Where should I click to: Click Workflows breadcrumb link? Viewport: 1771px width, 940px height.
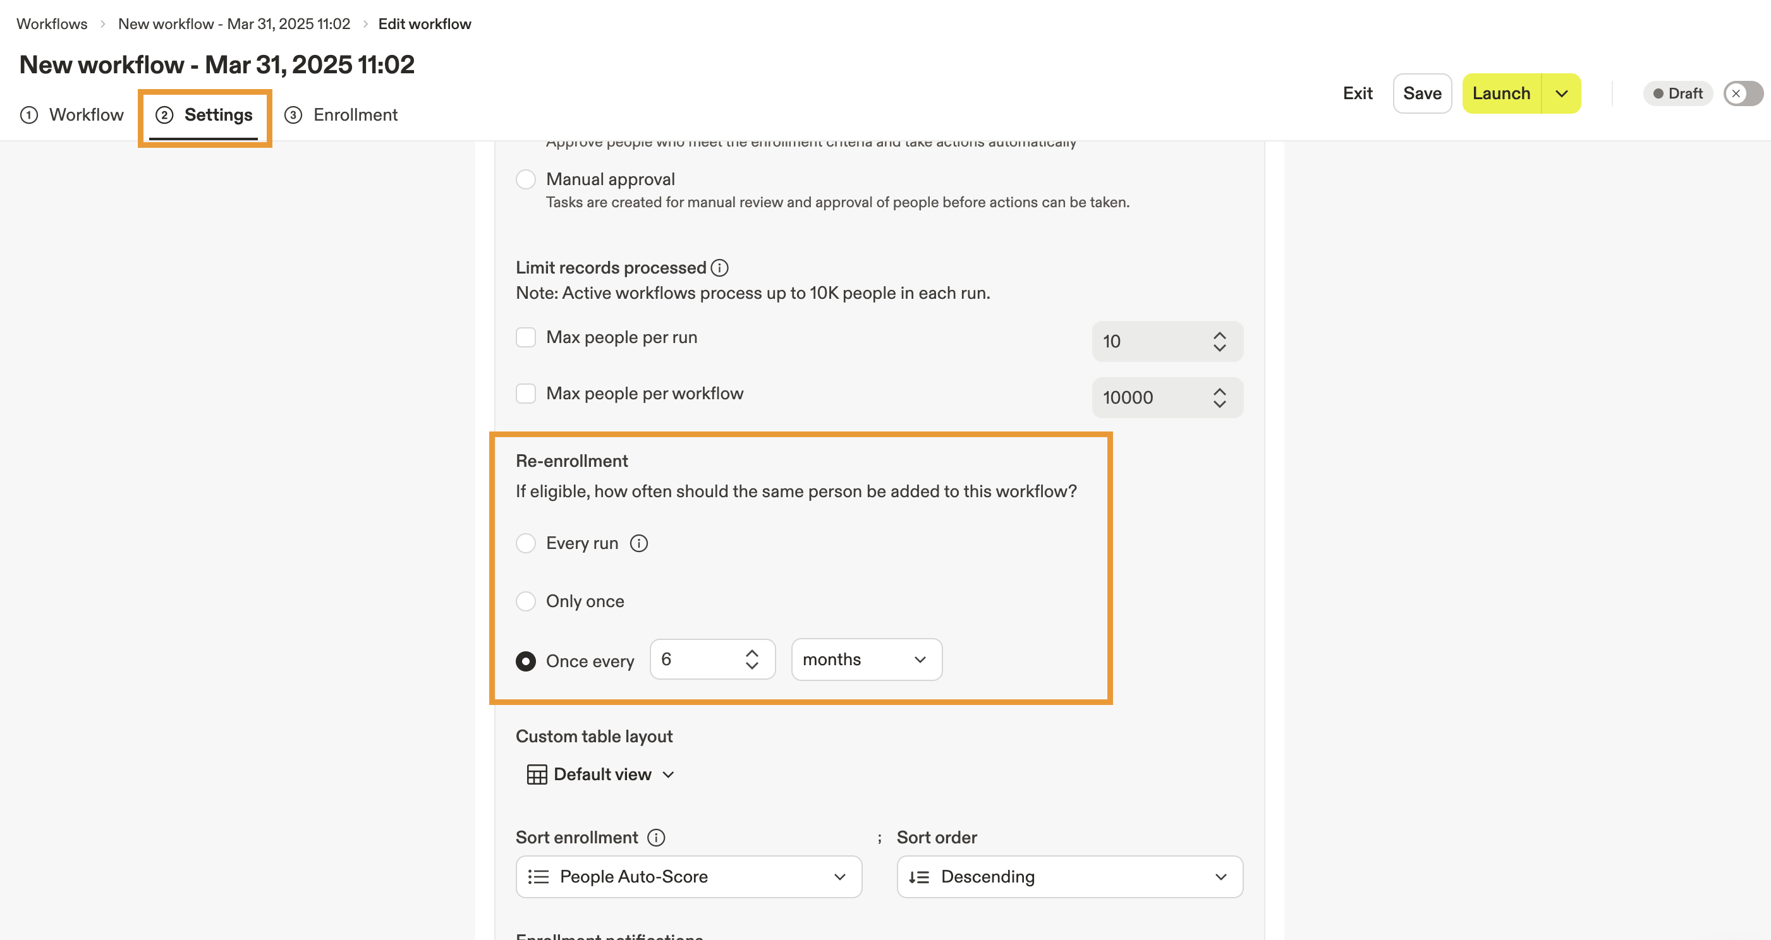pyautogui.click(x=52, y=24)
